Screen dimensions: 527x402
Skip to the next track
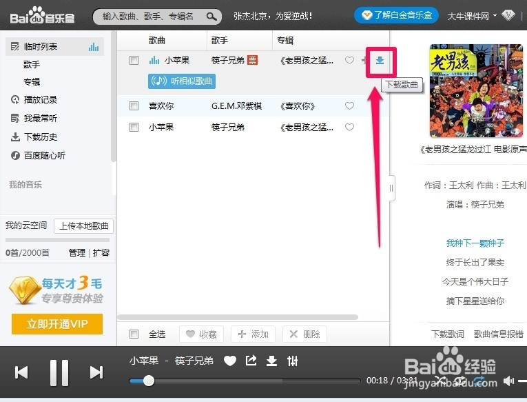[96, 372]
